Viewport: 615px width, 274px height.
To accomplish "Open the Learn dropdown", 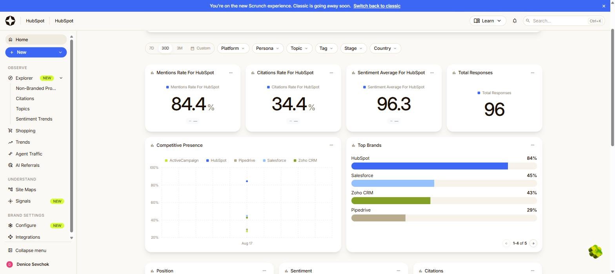I will [x=488, y=21].
